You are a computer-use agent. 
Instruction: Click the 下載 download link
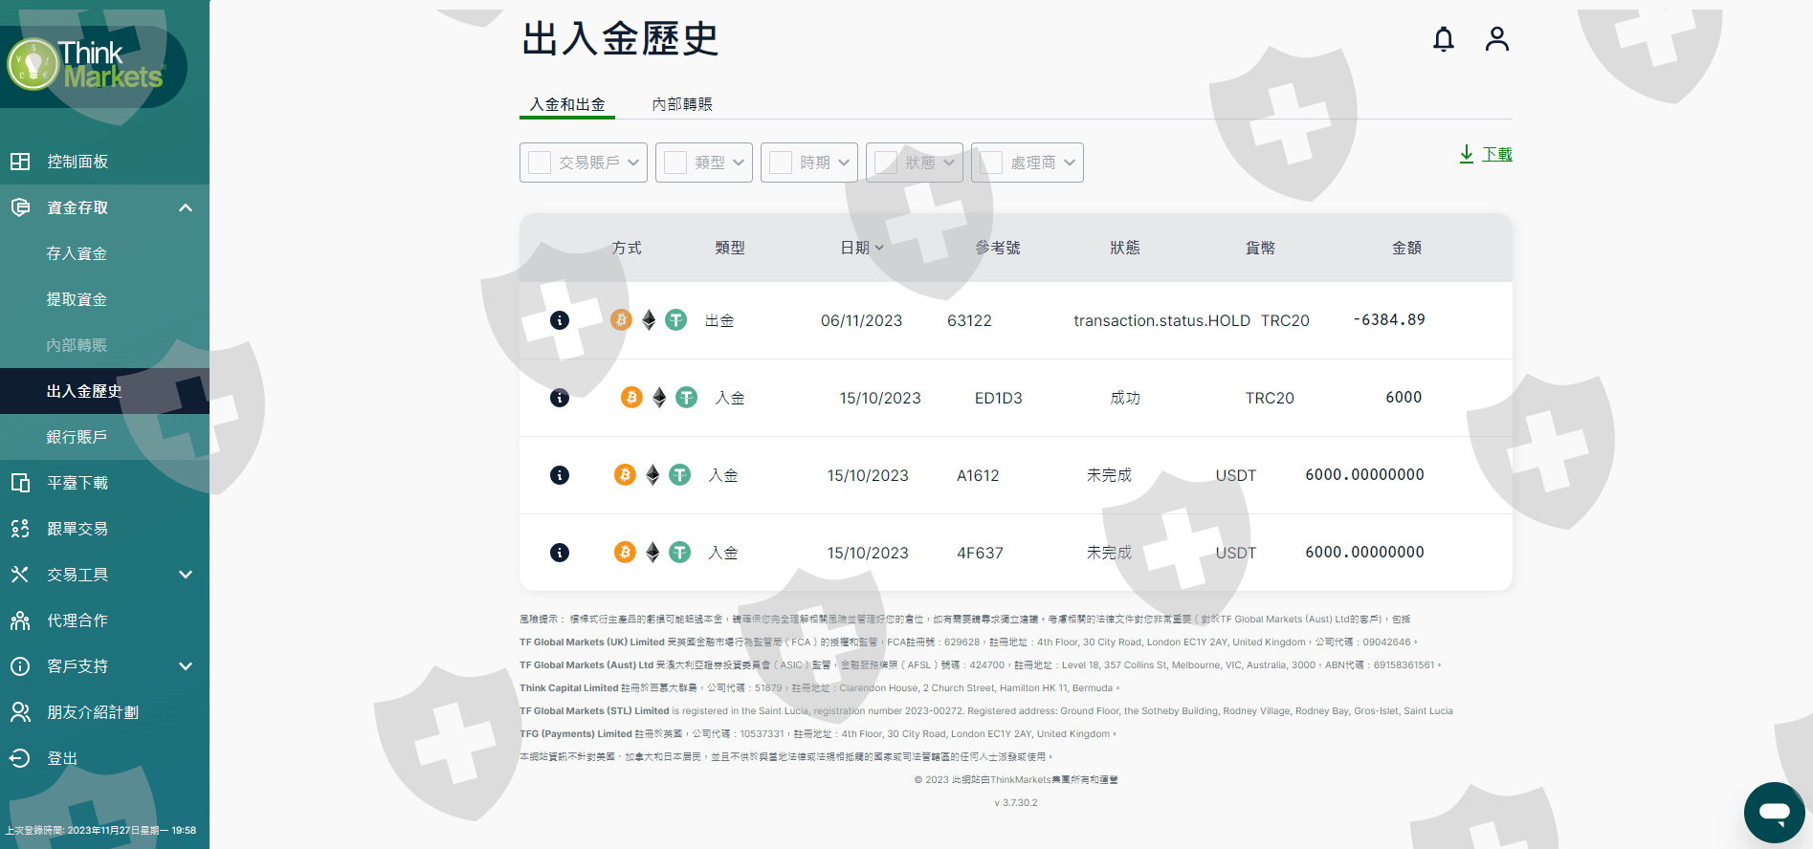1495,154
